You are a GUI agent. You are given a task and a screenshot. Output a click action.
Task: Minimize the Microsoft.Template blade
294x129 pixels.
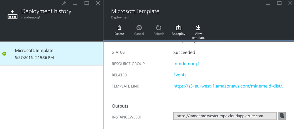point(268,4)
